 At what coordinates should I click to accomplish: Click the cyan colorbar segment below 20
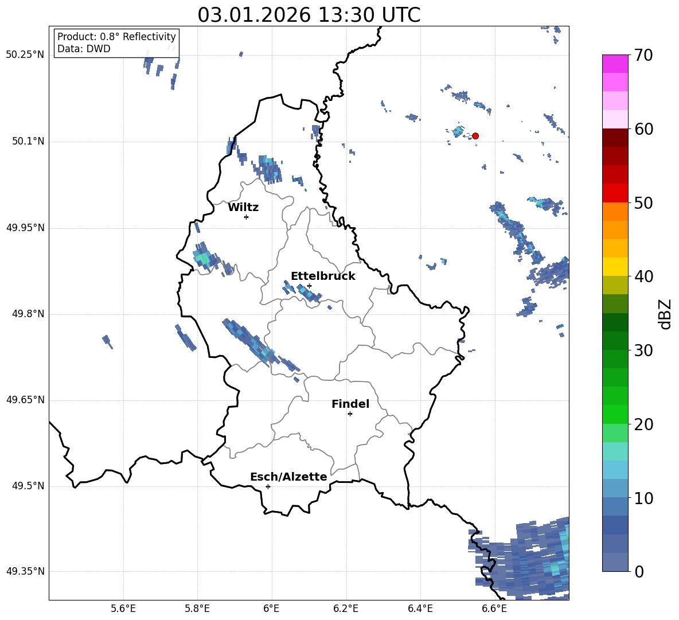[x=615, y=451]
